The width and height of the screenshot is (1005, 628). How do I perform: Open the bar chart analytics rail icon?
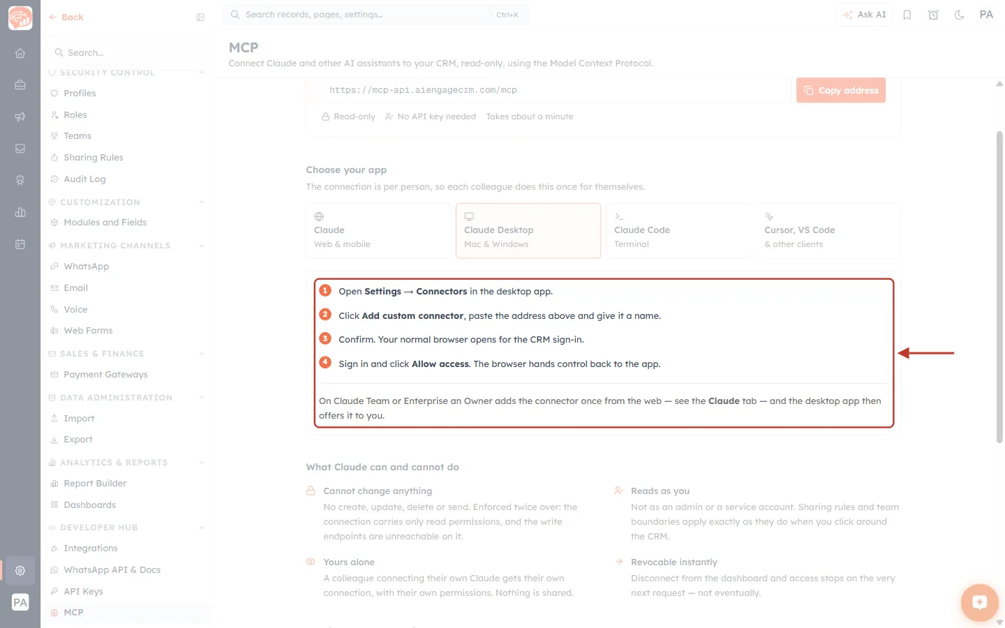20,212
